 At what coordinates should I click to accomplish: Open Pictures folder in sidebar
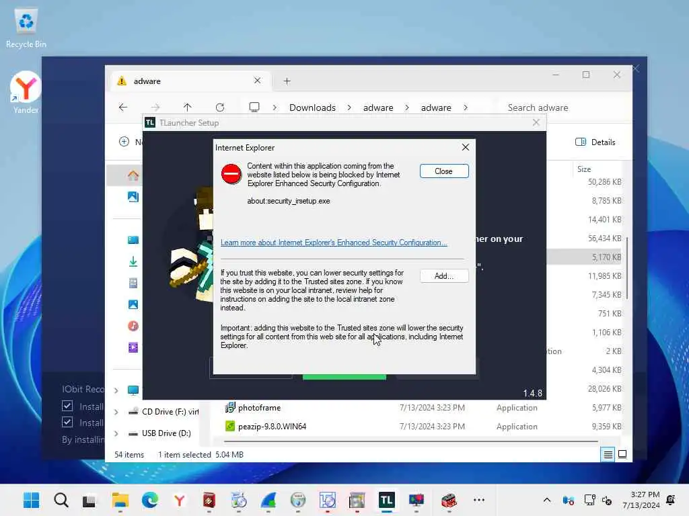133,304
